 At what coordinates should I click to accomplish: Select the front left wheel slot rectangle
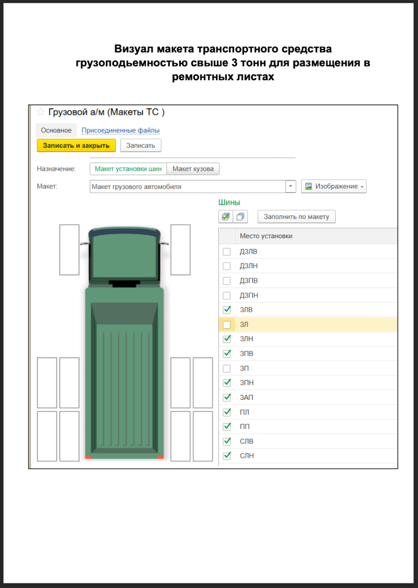(69, 249)
